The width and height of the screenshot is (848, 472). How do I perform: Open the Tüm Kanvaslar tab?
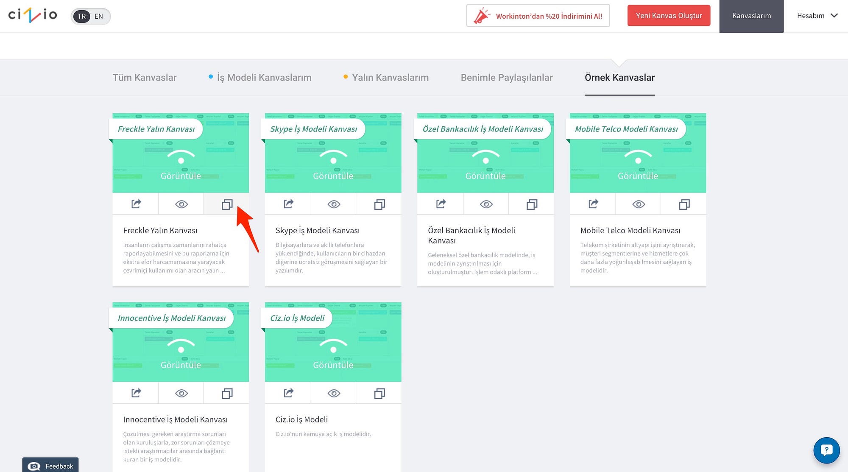pyautogui.click(x=145, y=78)
